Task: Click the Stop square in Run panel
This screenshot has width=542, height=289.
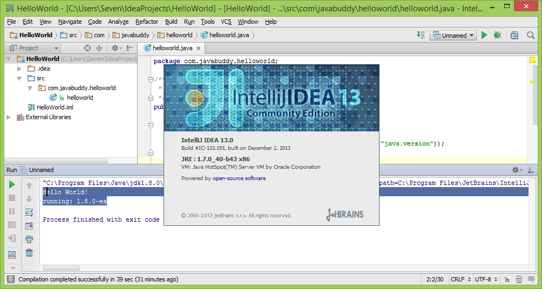Action: point(12,198)
